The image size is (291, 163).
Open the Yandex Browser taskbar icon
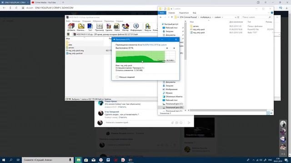click(x=101, y=160)
